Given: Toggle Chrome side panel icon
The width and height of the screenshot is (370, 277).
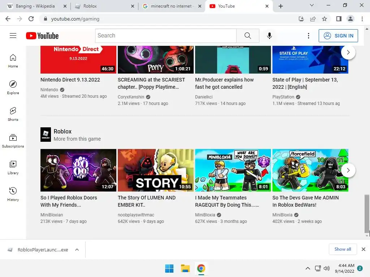Looking at the screenshot, I should 339,19.
